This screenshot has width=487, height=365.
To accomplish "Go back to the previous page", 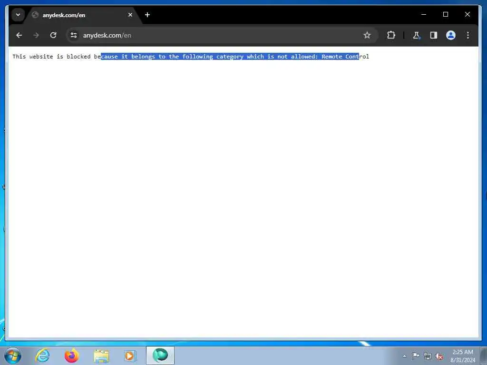I will 19,35.
